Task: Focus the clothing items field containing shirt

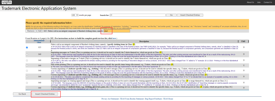Action: (x=117, y=31)
